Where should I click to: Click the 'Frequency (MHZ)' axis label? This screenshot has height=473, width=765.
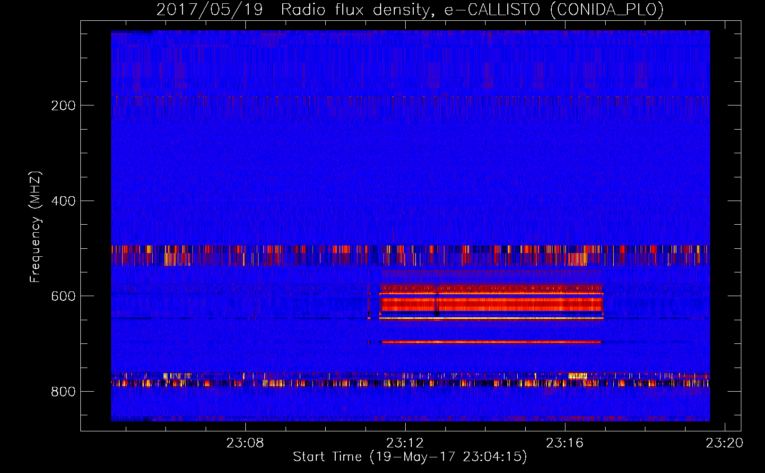pyautogui.click(x=35, y=227)
